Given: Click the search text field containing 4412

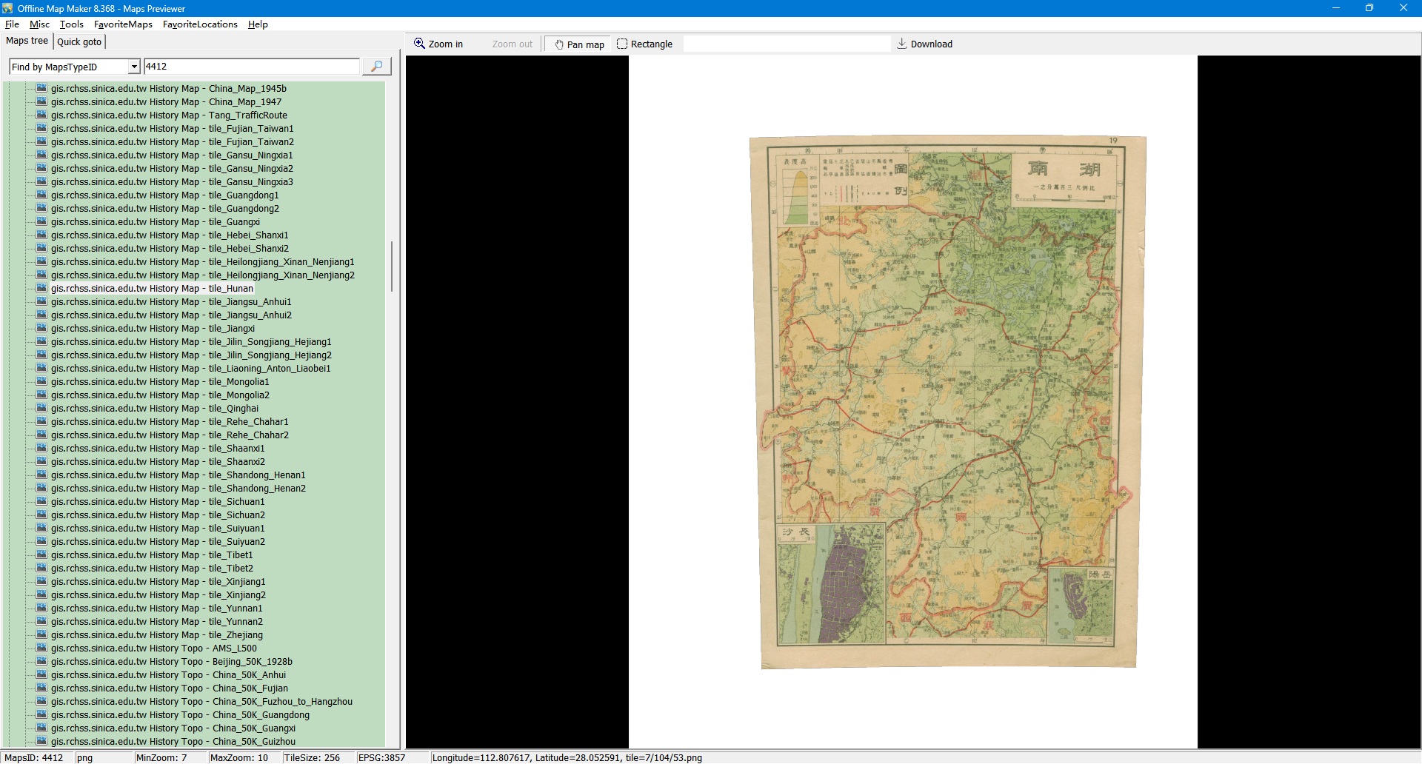Looking at the screenshot, I should [251, 67].
